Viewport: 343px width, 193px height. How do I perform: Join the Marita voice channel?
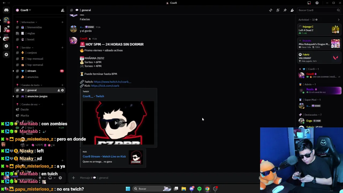[40, 116]
